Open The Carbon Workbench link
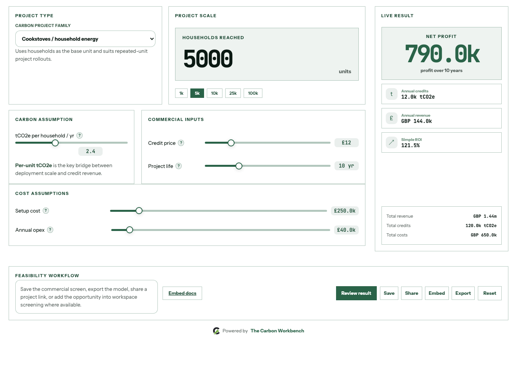517x368 pixels. (277, 331)
